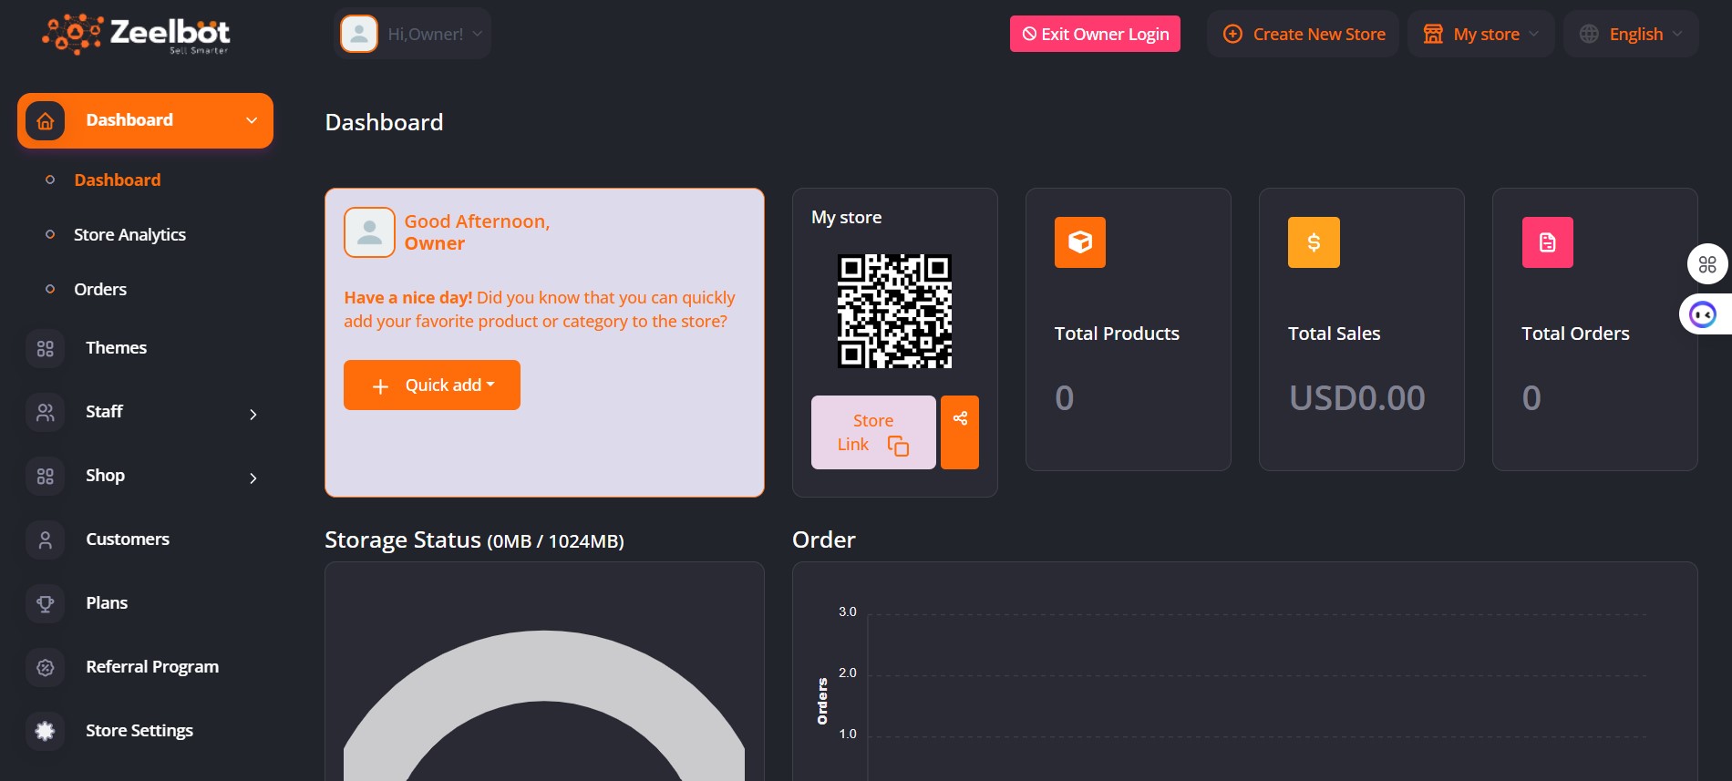Click the Plans trophy icon
The height and width of the screenshot is (781, 1732).
45,603
